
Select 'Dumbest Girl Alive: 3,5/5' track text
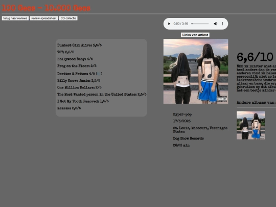[x=79, y=45]
